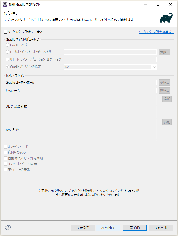Click the Gradle elephant logo

pos(166,18)
